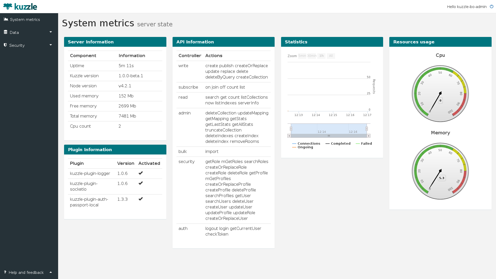This screenshot has height=279, width=496.
Task: Click the Help question mark icon
Action: click(x=5, y=272)
